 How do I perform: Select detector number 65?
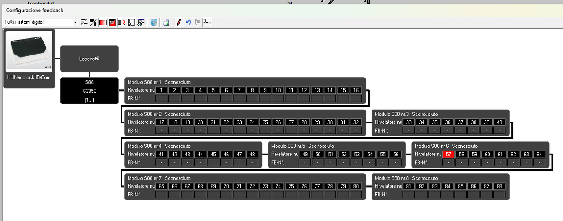pyautogui.click(x=162, y=186)
